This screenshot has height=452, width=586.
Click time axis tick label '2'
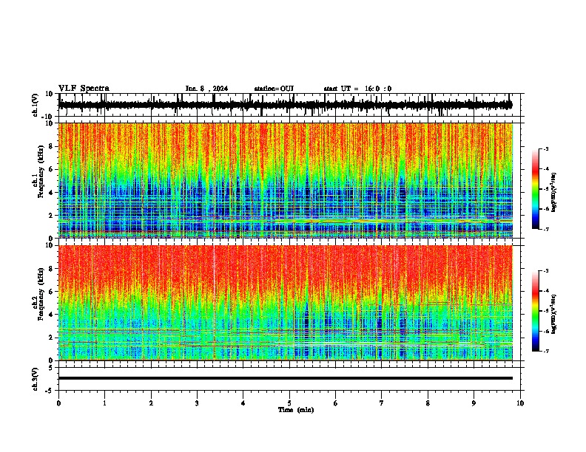pyautogui.click(x=151, y=403)
